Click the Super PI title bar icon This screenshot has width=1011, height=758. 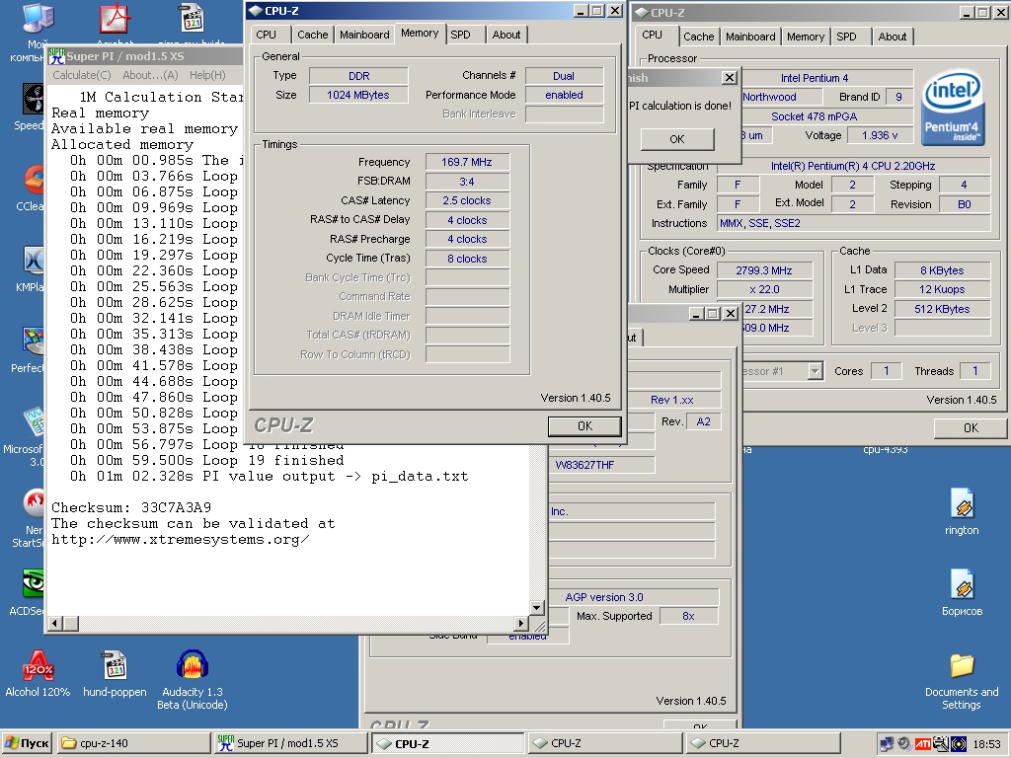pyautogui.click(x=56, y=56)
